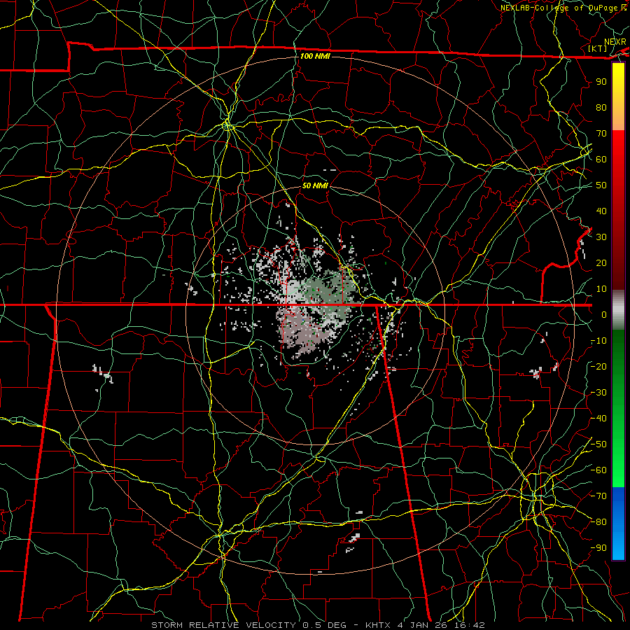Select the -30 value on velocity scale
Image resolution: width=630 pixels, height=630 pixels.
[x=598, y=393]
